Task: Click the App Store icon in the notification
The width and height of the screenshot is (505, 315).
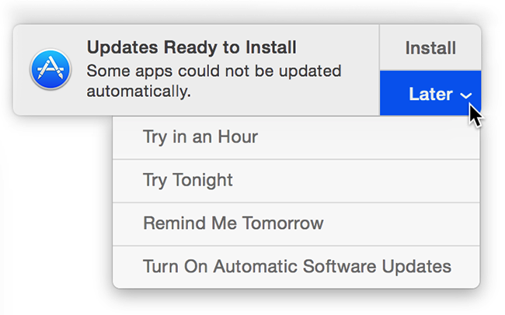Action: pos(50,71)
